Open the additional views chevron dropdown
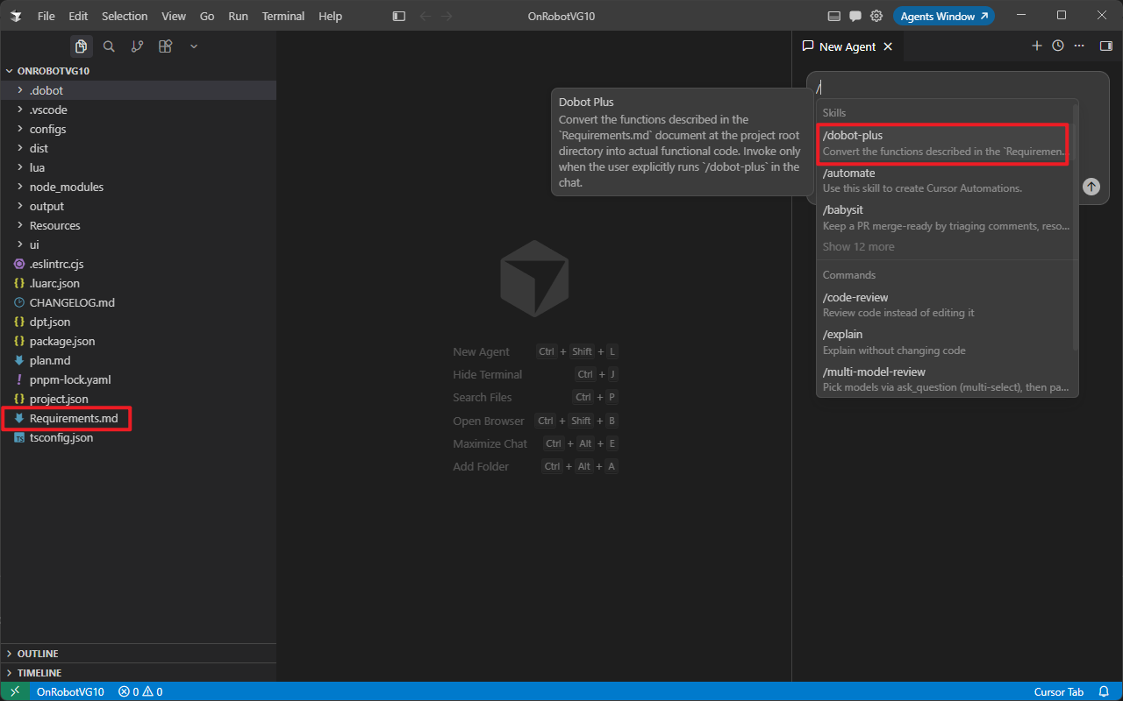Screen dimensions: 1123x701 (194, 46)
